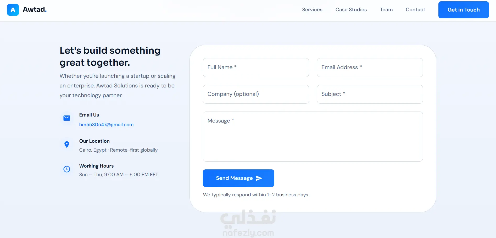496x238 pixels.
Task: Open the Team navigation link
Action: 386,10
